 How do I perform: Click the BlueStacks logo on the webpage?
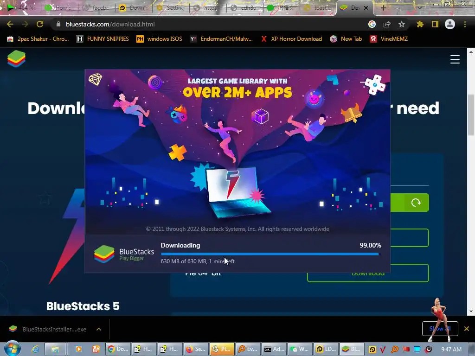tap(16, 59)
